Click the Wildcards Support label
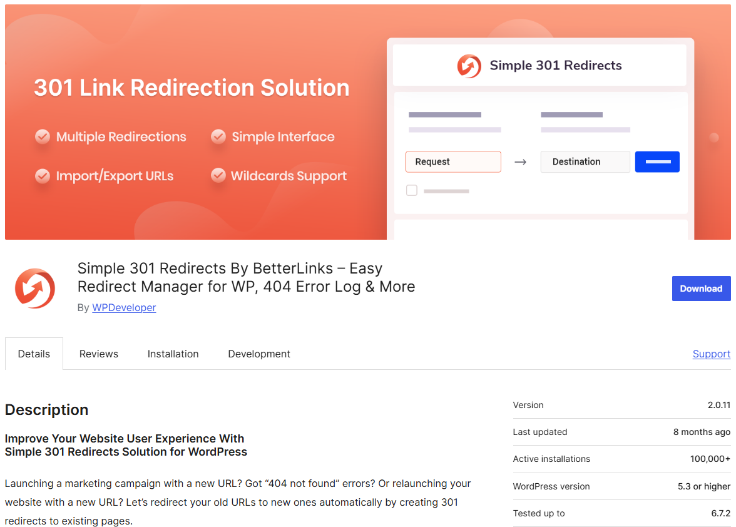This screenshot has width=736, height=527. (289, 176)
